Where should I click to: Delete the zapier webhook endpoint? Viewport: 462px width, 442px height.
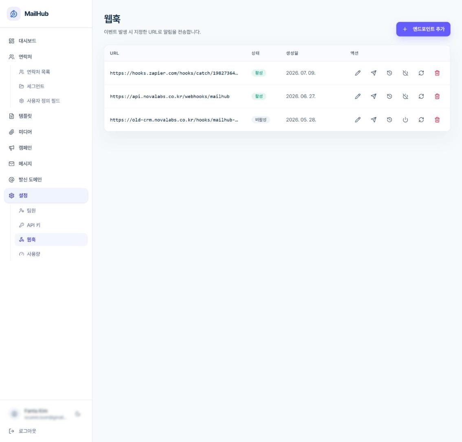(437, 73)
